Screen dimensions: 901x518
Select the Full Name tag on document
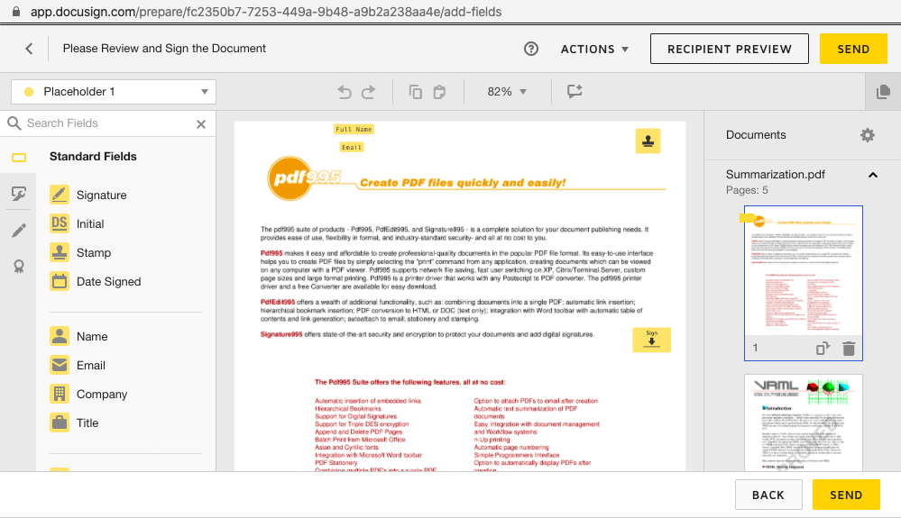coord(354,130)
